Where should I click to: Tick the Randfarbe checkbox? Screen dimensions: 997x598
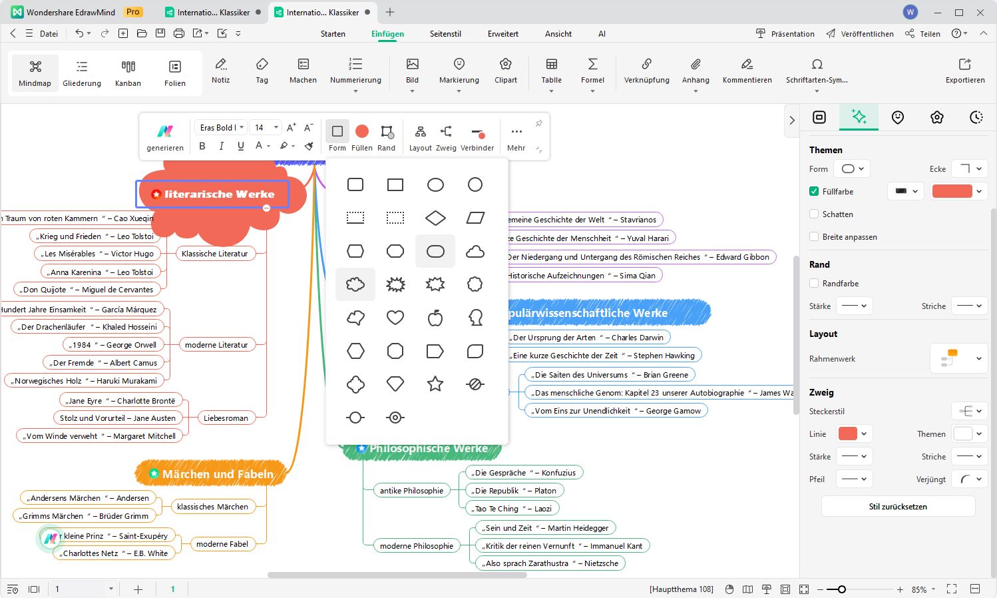814,284
